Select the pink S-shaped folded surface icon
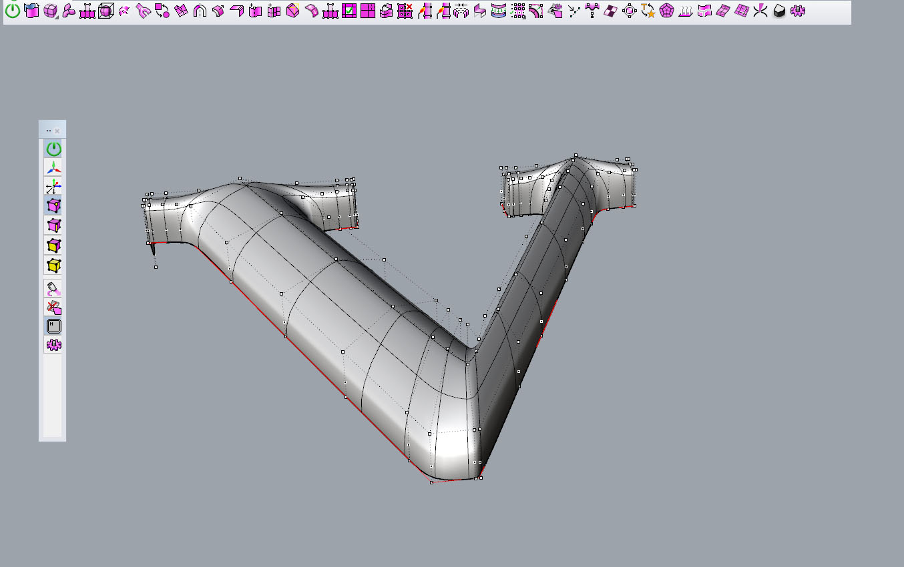Viewport: 904px width, 567px height. click(x=480, y=11)
